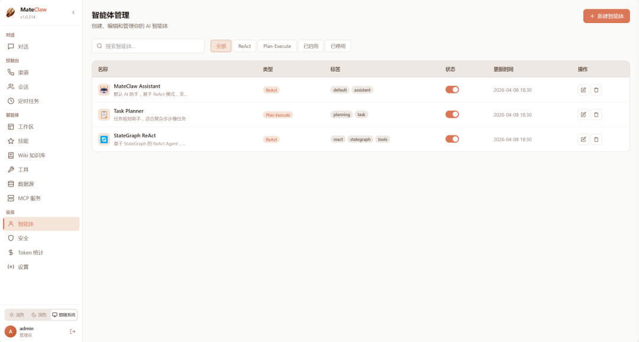Switch theme to 浅色 light mode
The width and height of the screenshot is (639, 342).
coord(17,315)
